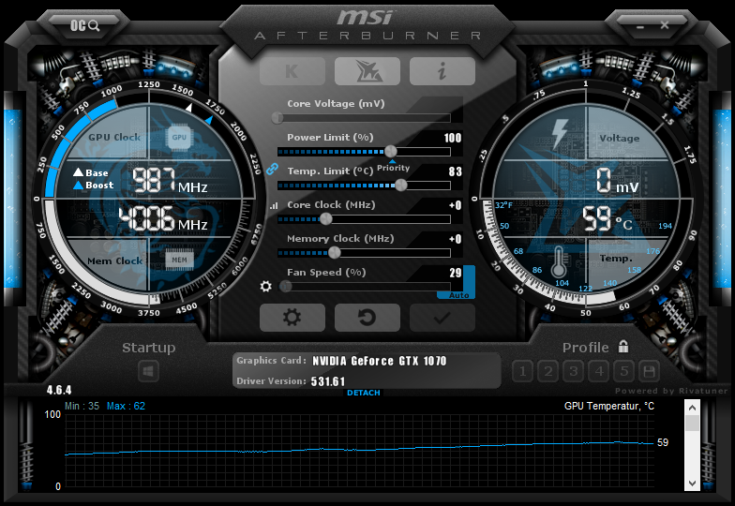
Task: Open the information i button
Action: pos(442,71)
